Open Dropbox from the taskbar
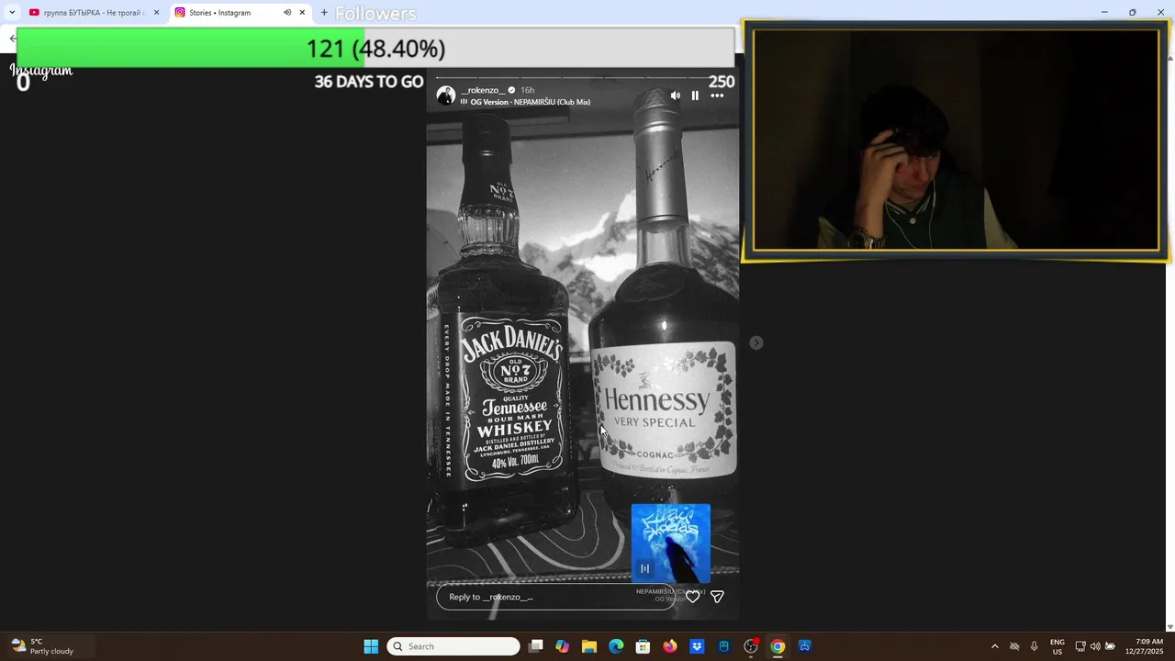The image size is (1175, 661). tap(697, 646)
